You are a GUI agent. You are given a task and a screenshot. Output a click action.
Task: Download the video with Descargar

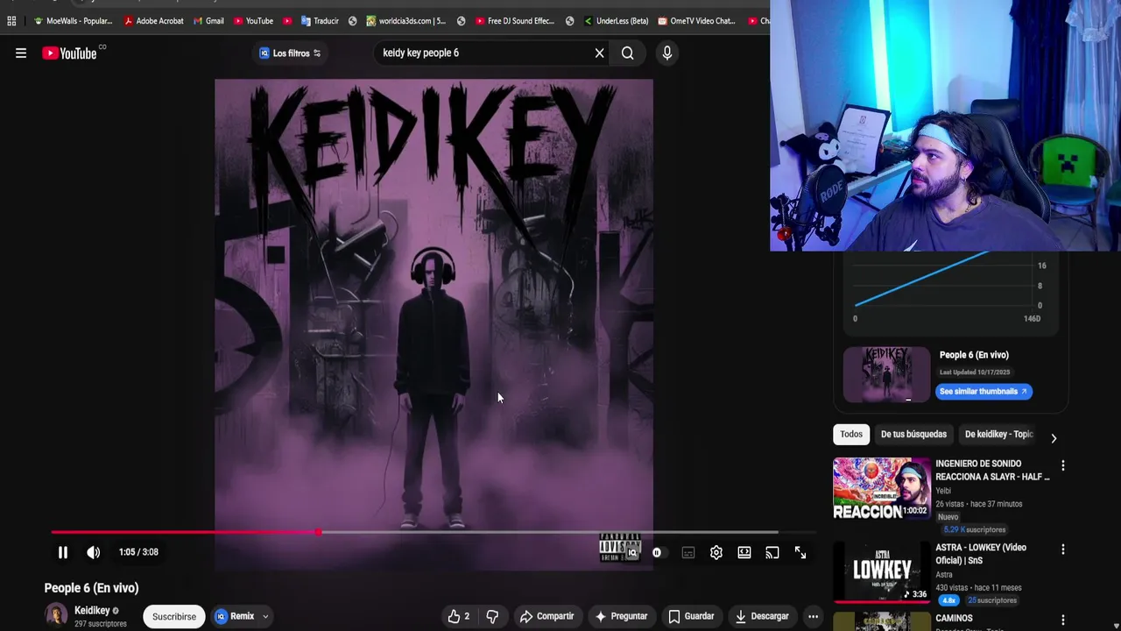pos(762,616)
